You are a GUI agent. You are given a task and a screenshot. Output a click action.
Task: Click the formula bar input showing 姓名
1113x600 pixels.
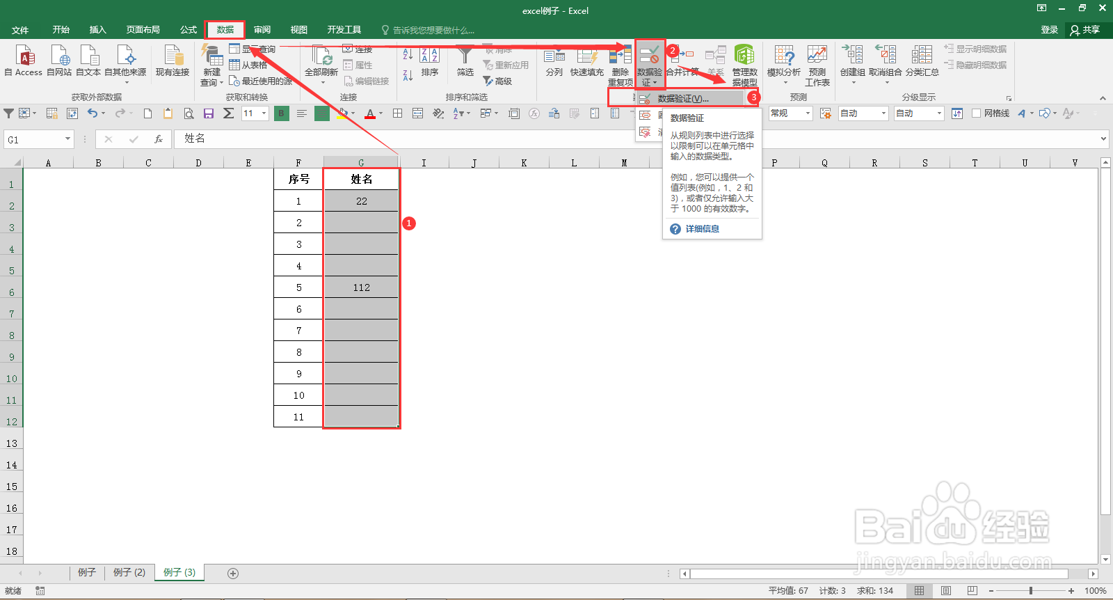(x=636, y=139)
